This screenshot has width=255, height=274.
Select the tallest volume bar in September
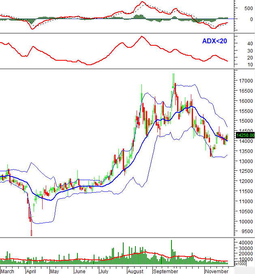171,252
